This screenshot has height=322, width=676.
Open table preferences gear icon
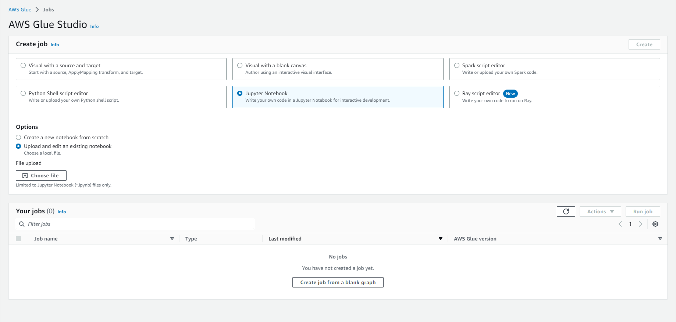point(655,224)
